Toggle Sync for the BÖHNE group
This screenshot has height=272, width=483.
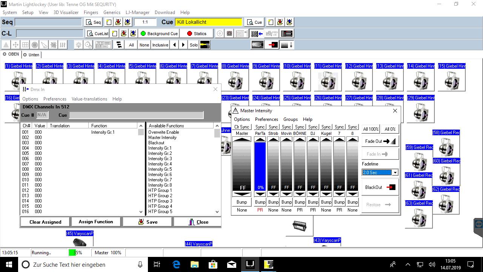(300, 127)
